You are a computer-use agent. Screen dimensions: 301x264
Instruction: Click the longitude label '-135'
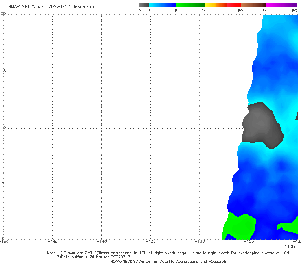tap(150, 241)
